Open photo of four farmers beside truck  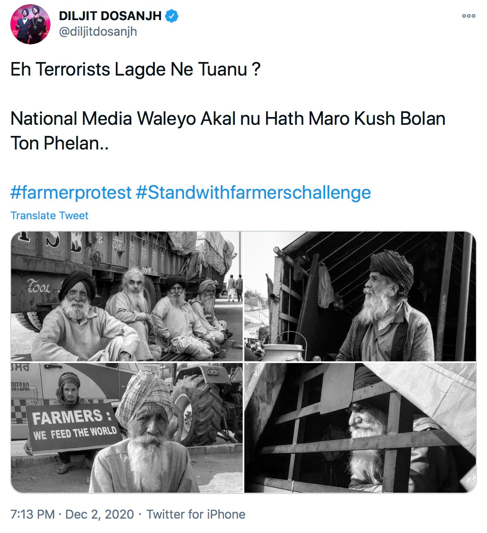[x=126, y=296]
